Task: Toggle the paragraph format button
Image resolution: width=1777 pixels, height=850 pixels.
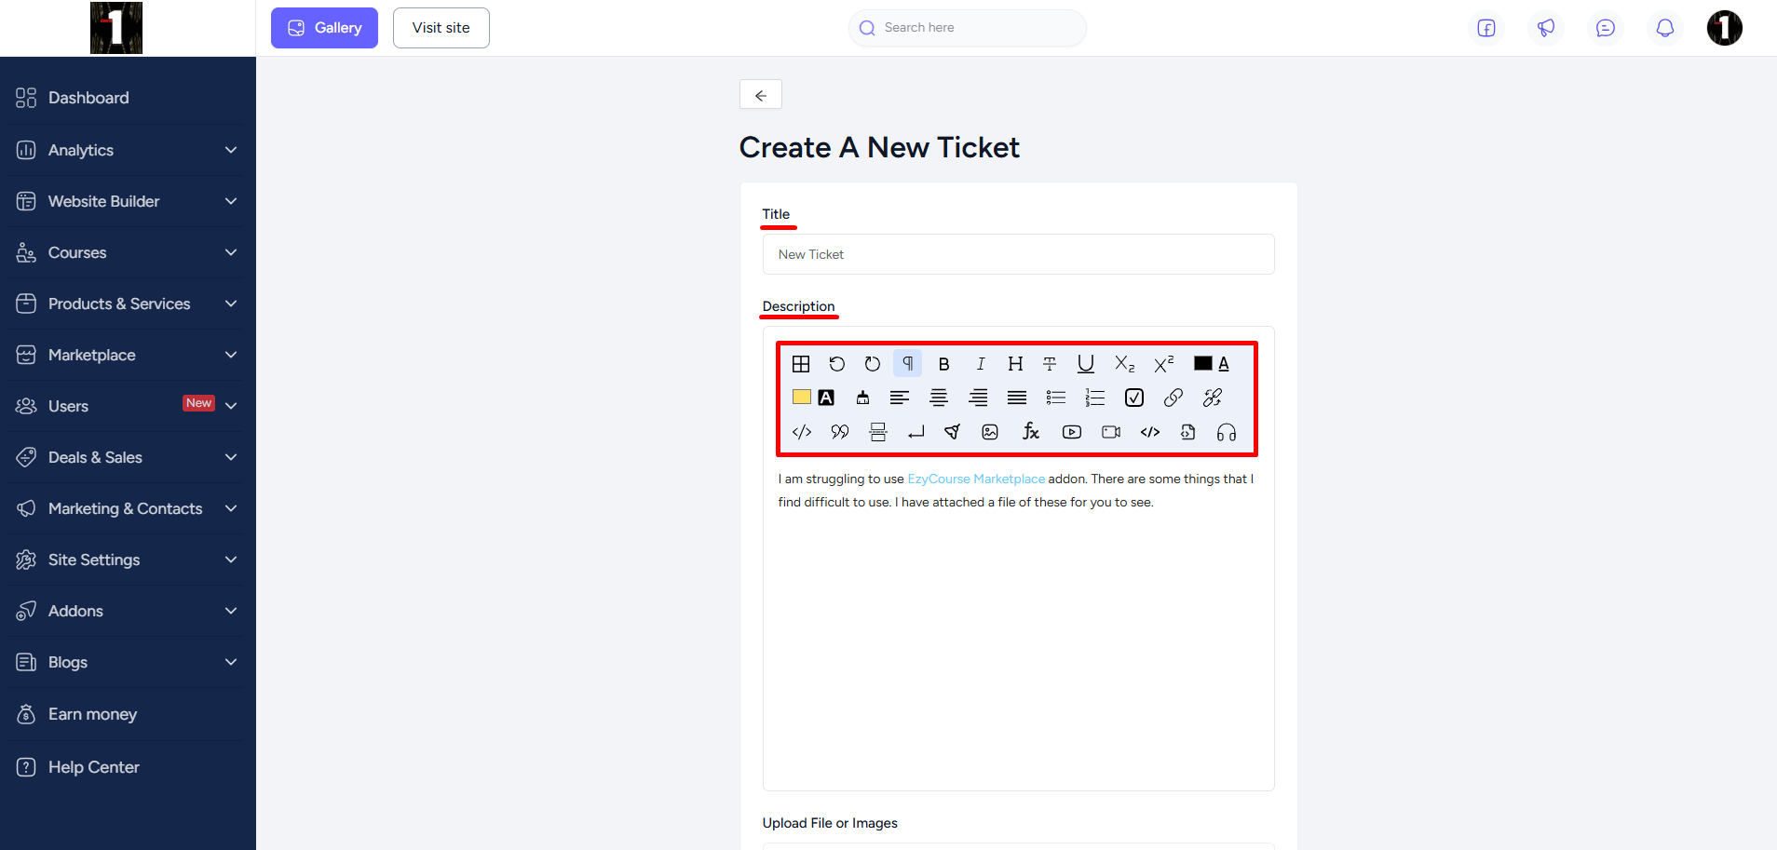Action: coord(907,364)
